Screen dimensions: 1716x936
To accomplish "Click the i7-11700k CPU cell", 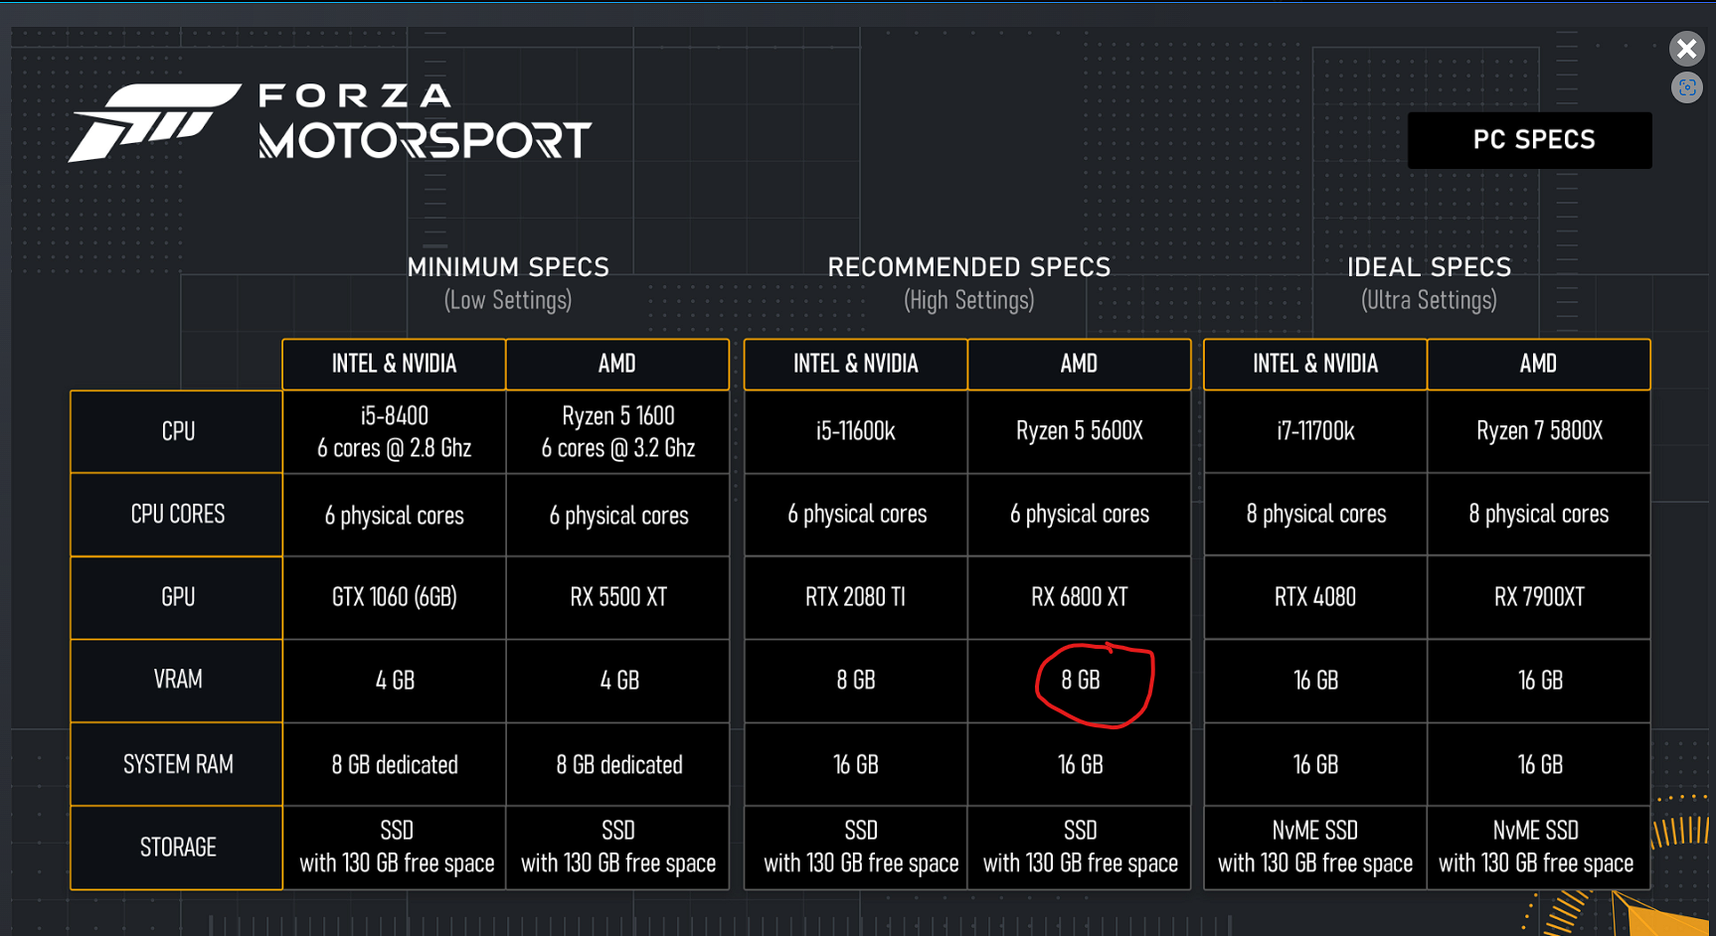I will [1315, 431].
